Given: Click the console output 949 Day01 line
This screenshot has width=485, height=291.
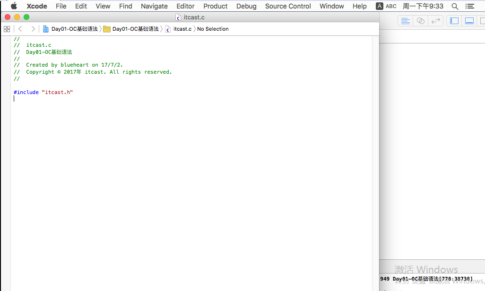Looking at the screenshot, I should (x=426, y=279).
